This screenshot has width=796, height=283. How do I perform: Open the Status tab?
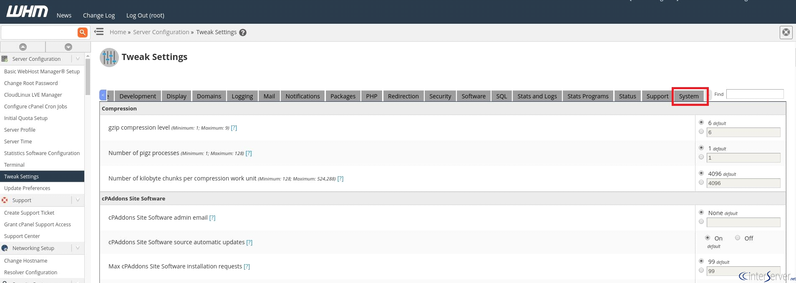tap(627, 96)
